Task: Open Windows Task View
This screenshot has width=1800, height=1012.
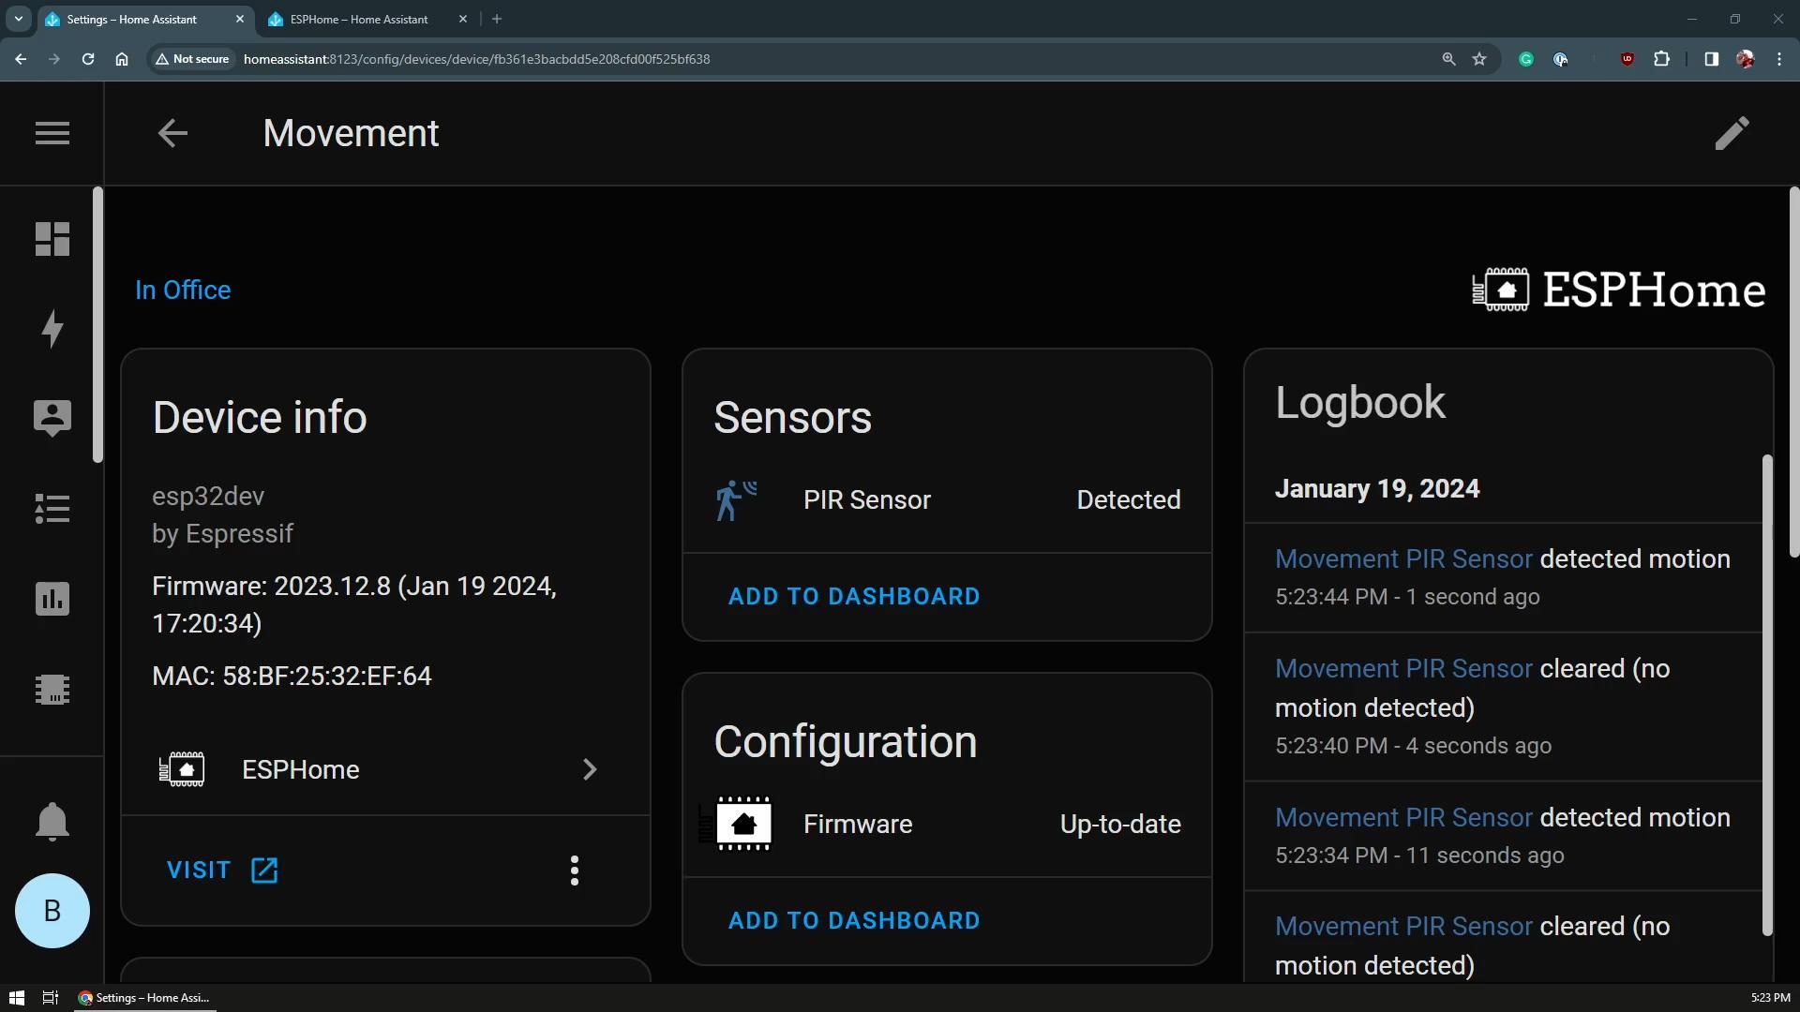Action: click(x=51, y=998)
